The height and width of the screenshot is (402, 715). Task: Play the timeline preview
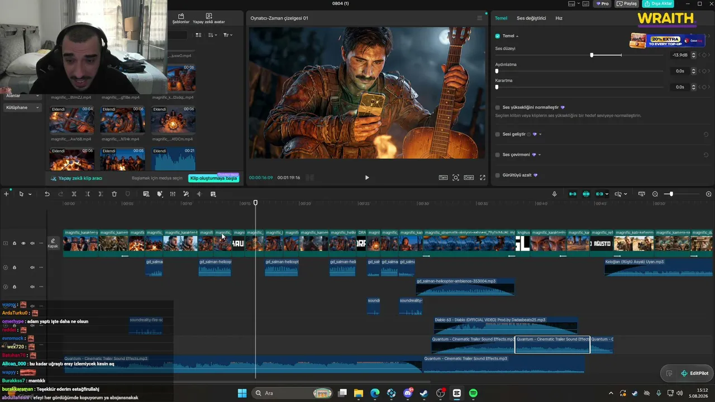coord(367,178)
